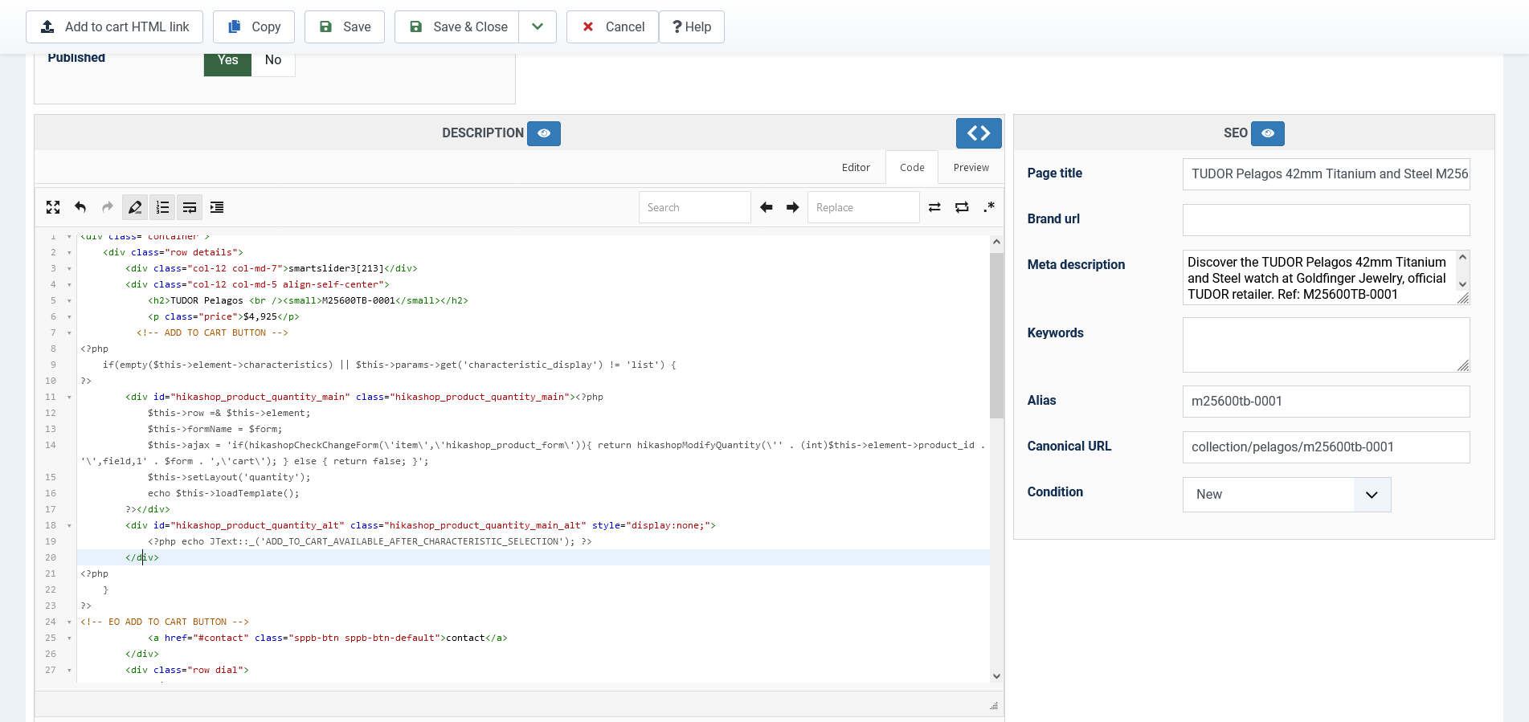Go to next search match arrow

coord(792,207)
